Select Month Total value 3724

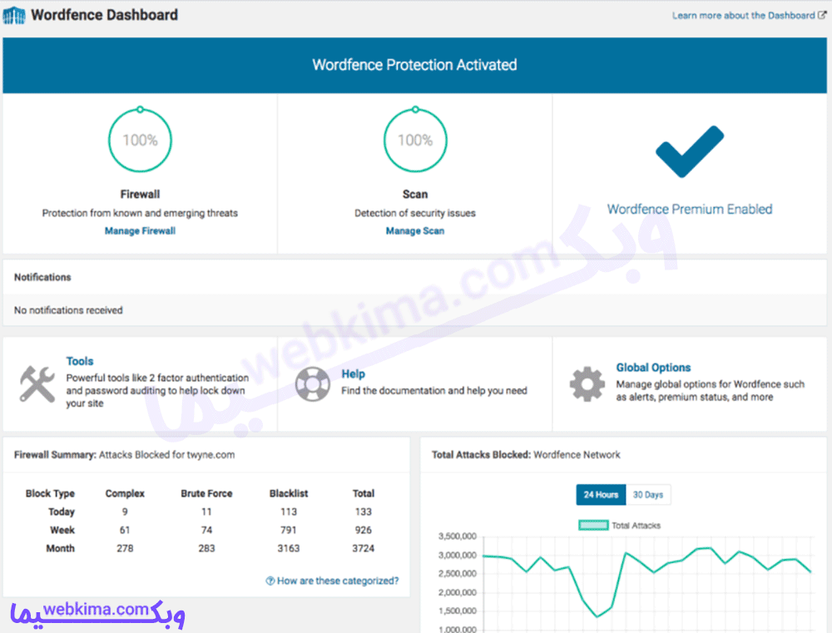coord(363,548)
